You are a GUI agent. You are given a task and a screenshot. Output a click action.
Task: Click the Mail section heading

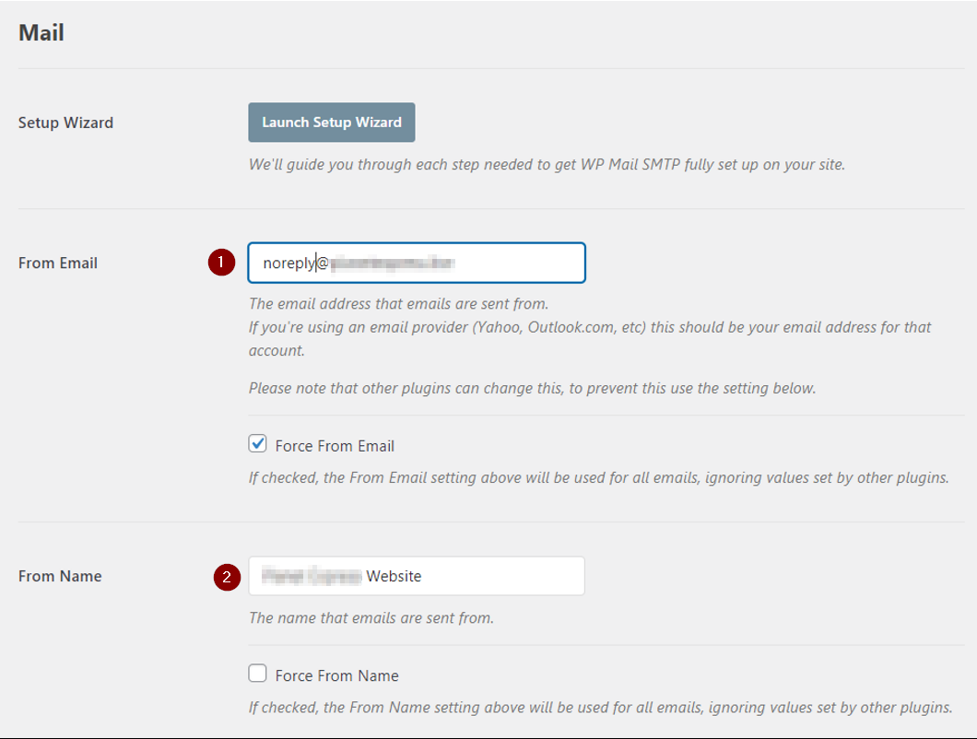[41, 33]
